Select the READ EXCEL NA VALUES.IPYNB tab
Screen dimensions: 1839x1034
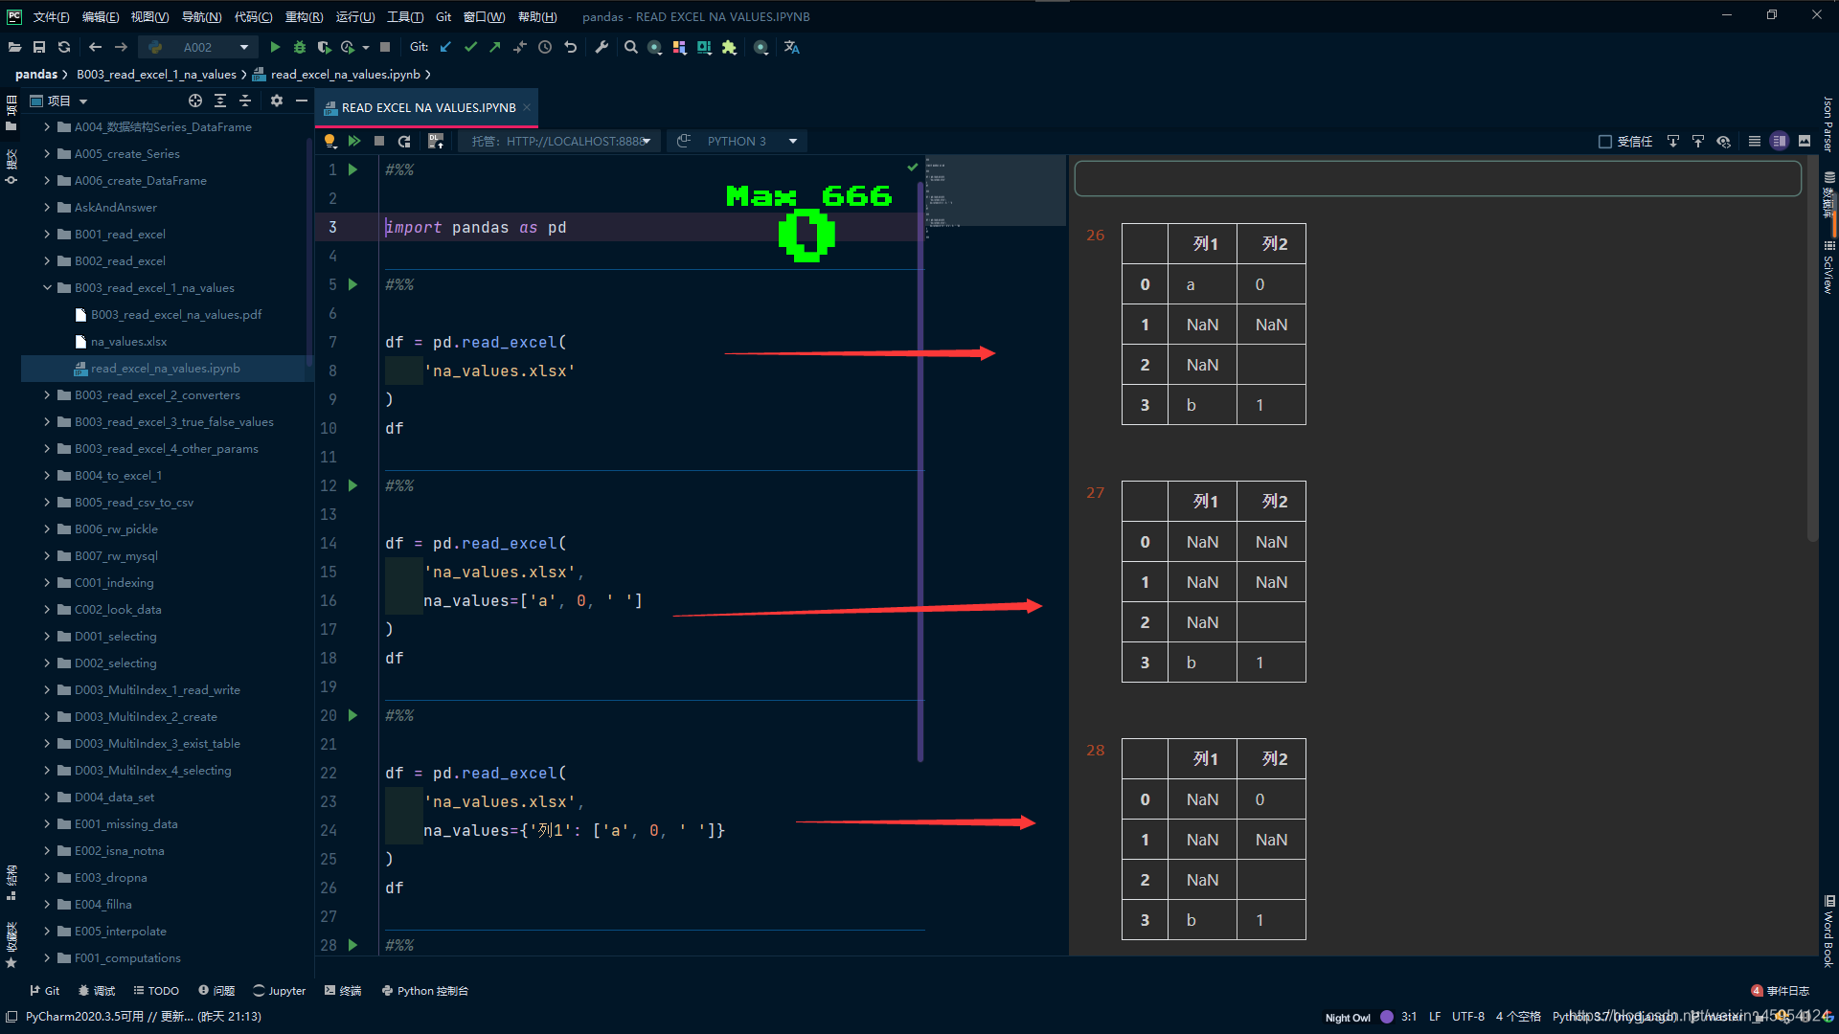pyautogui.click(x=426, y=107)
